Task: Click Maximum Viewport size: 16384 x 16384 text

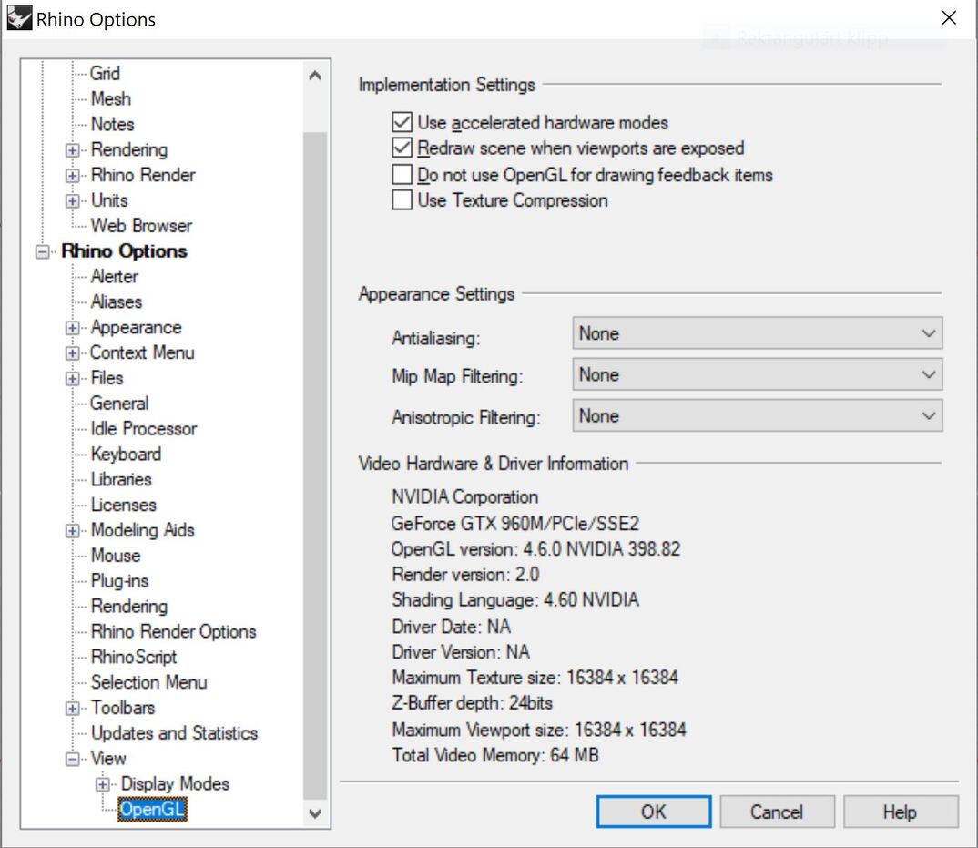Action: (539, 730)
